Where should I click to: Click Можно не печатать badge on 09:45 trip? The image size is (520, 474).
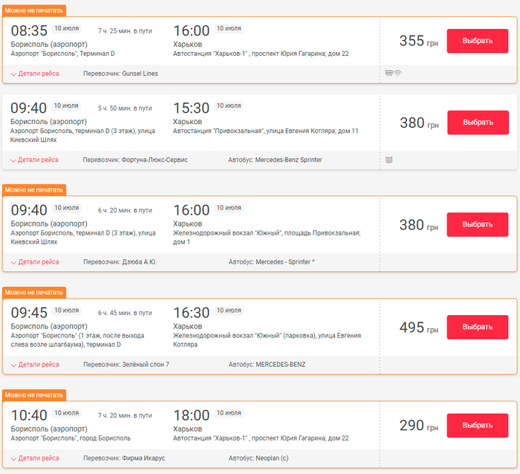(x=34, y=292)
